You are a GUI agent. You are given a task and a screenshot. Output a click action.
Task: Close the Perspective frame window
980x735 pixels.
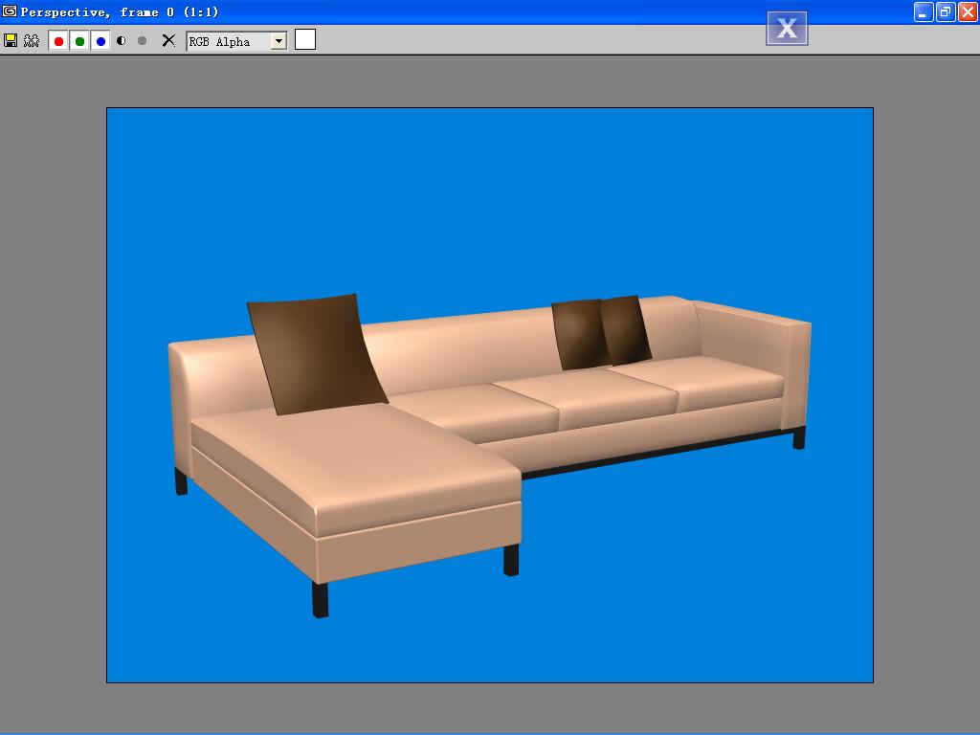[x=968, y=11]
